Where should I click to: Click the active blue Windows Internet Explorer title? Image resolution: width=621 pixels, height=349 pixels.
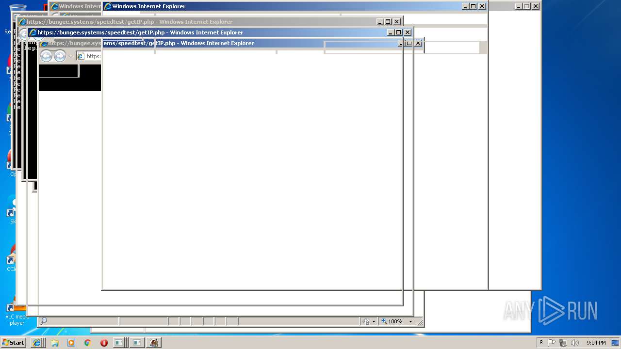tap(148, 6)
